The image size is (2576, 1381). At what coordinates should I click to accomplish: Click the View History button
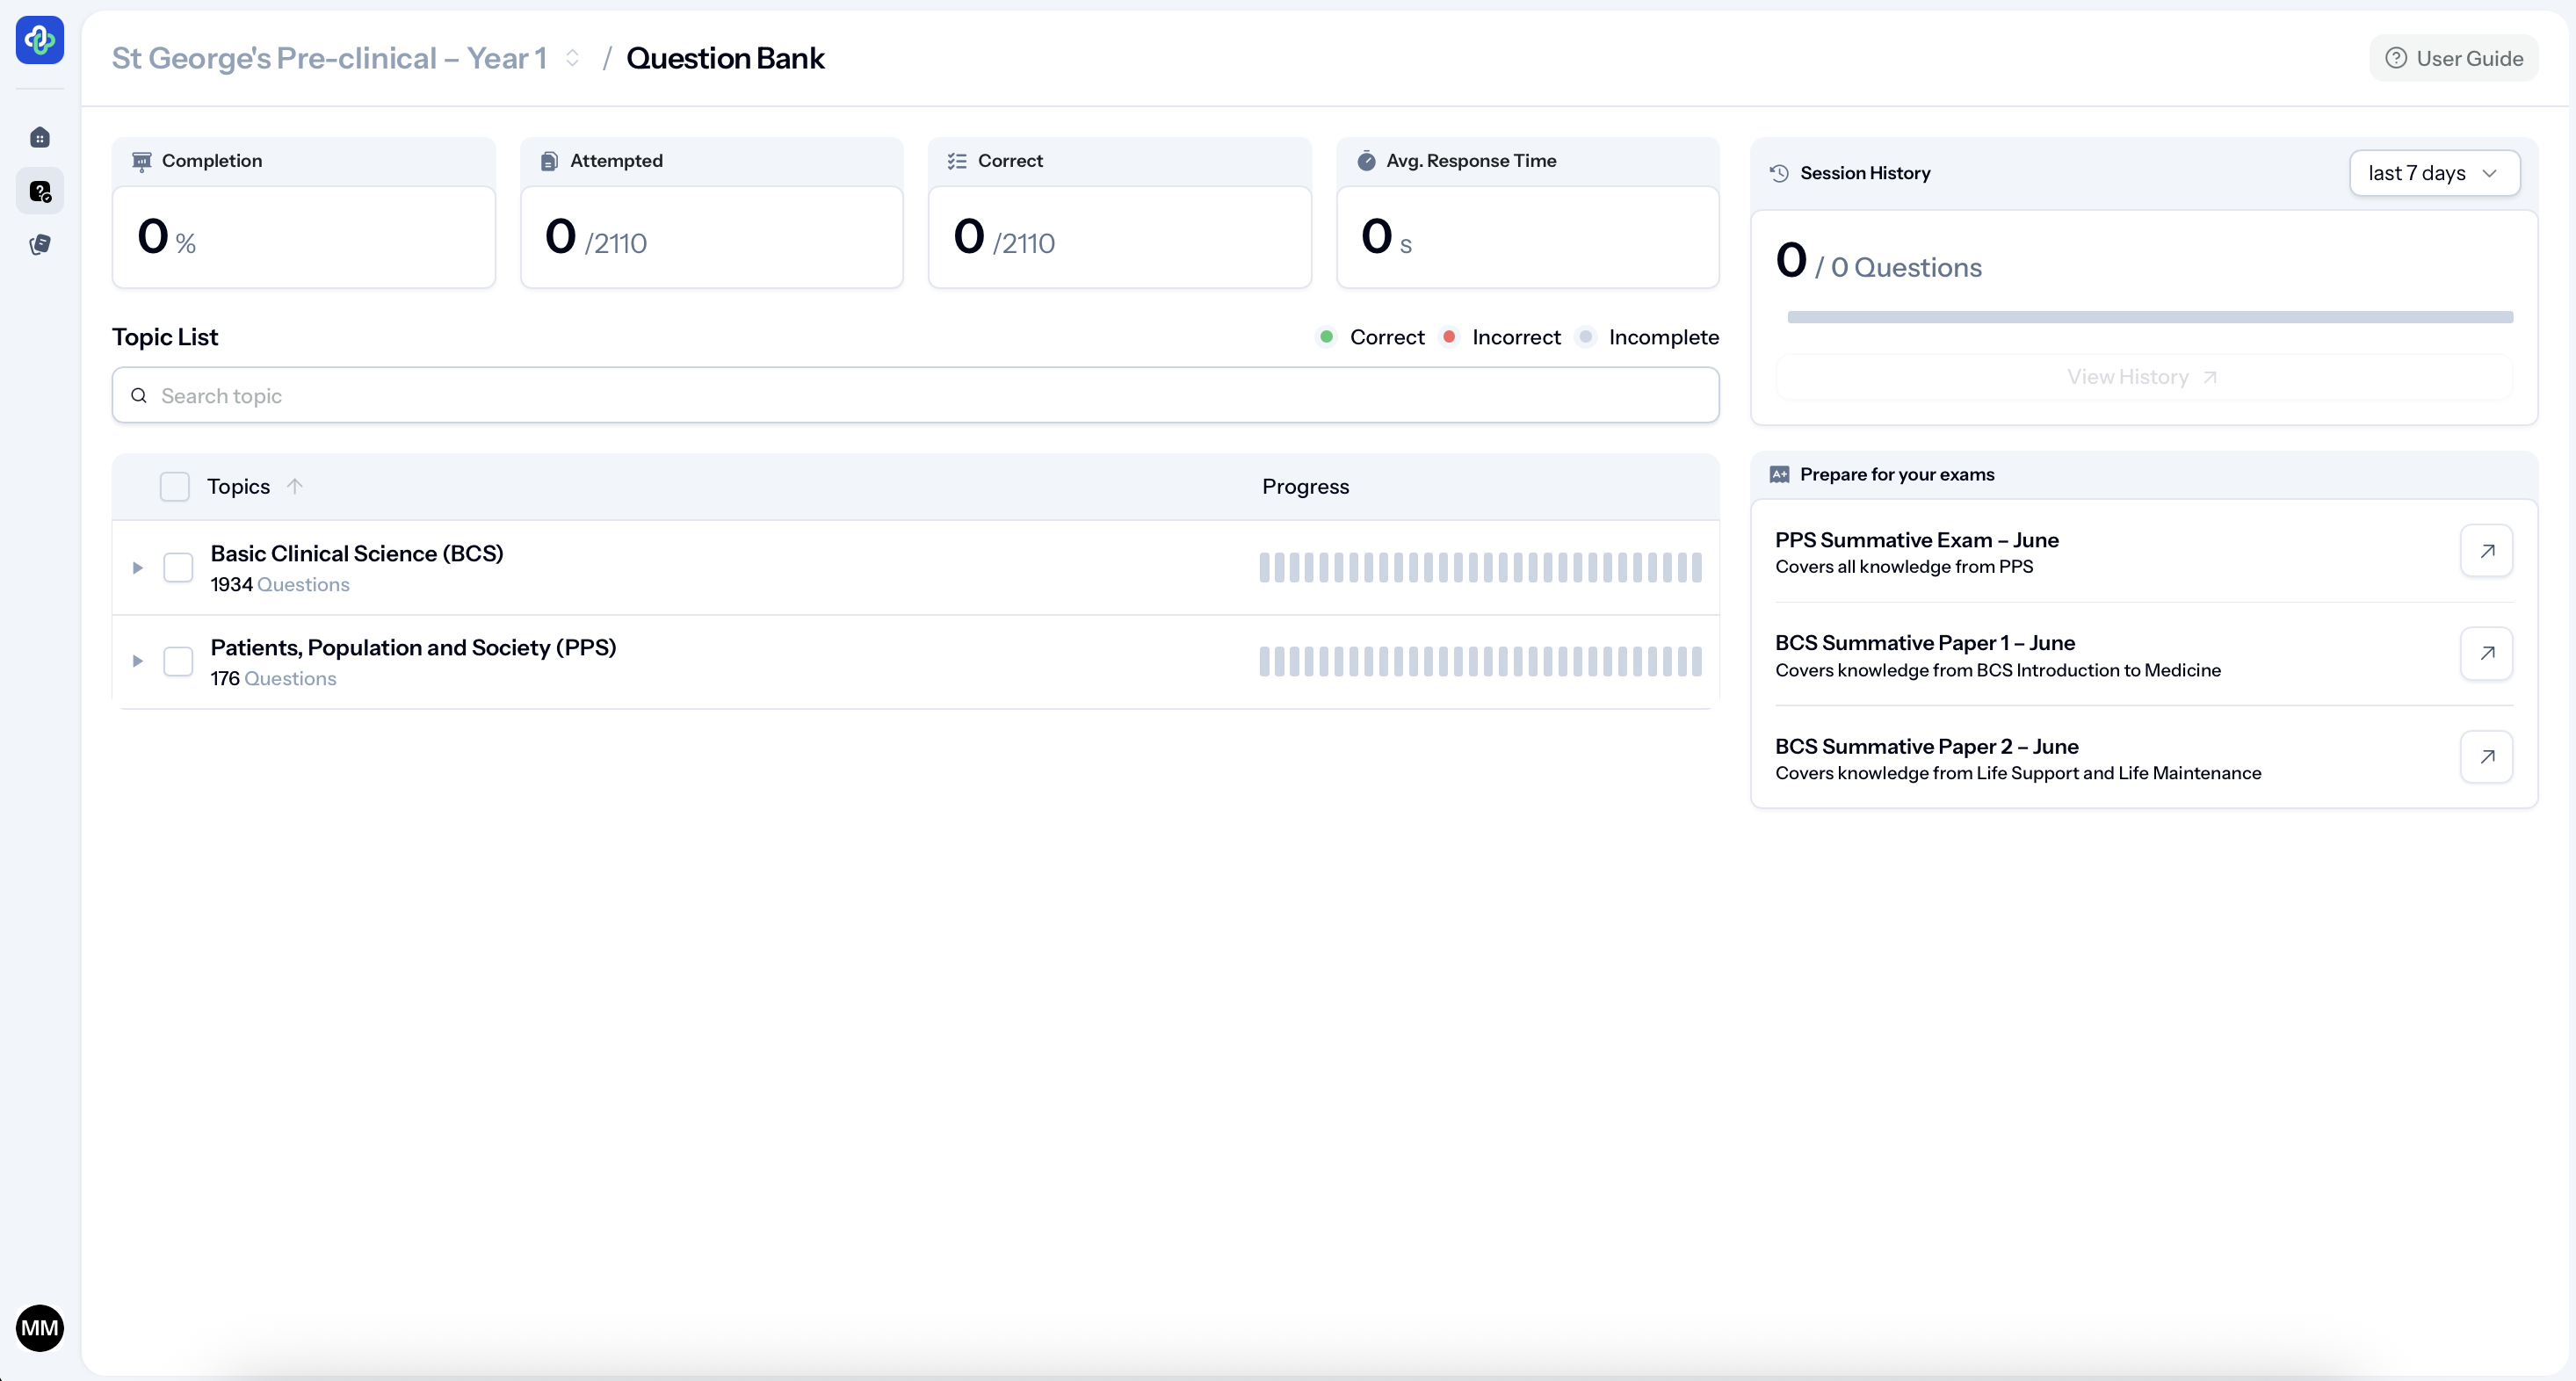2143,377
